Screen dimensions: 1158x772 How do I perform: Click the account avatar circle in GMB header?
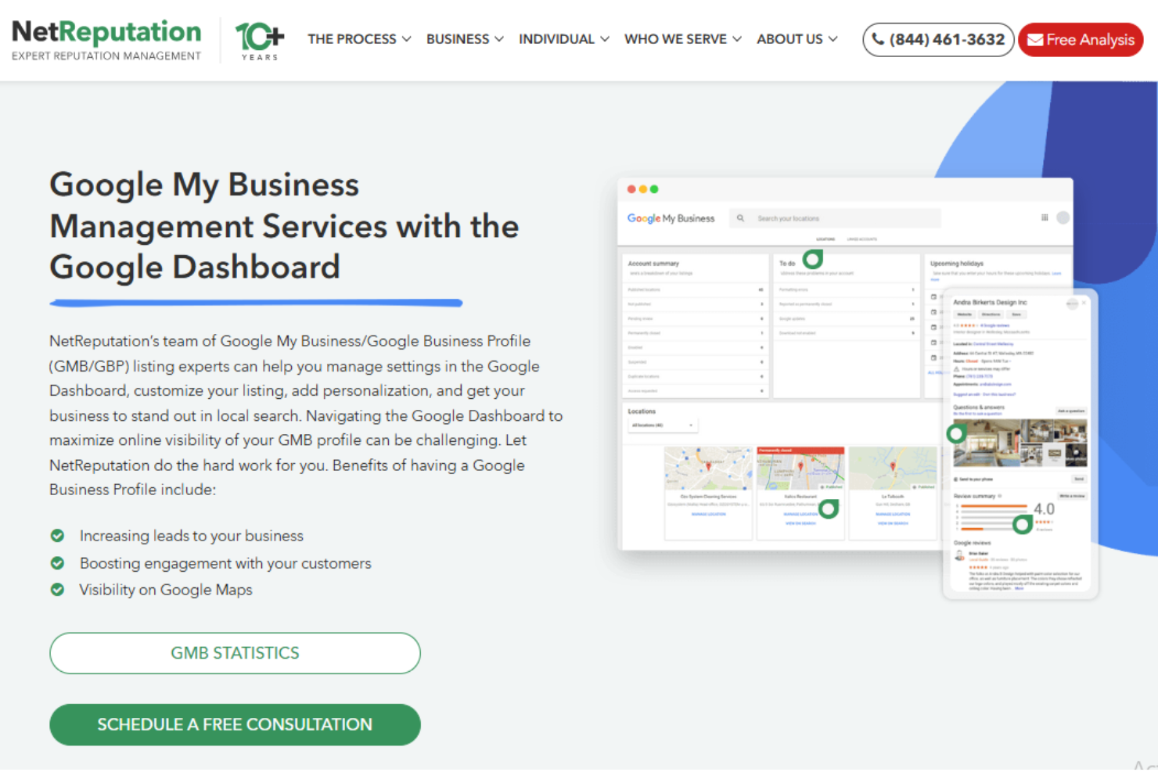1064,217
